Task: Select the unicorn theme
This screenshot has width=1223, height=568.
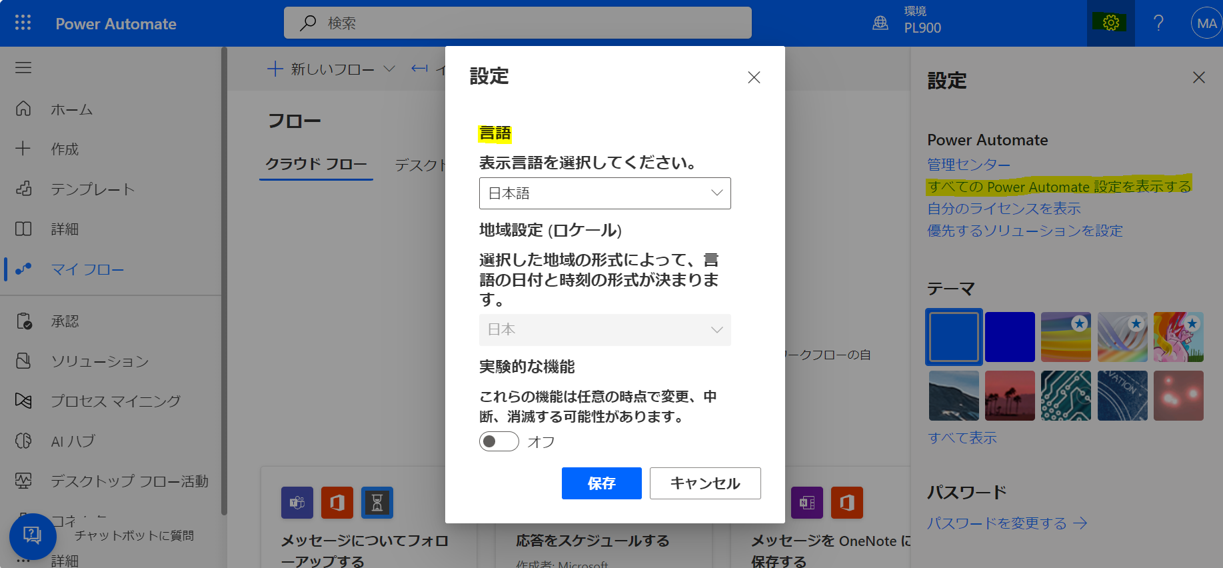Action: tap(1178, 337)
